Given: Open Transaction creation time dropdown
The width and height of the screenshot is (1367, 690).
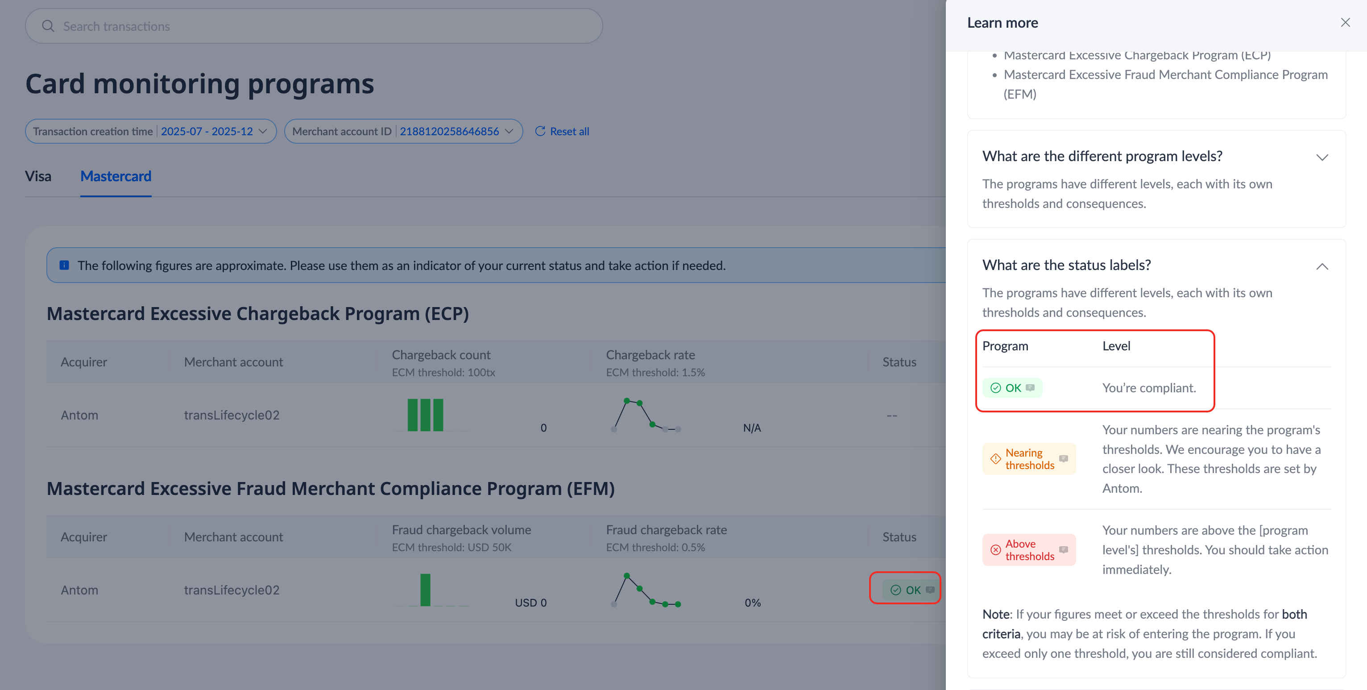Looking at the screenshot, I should coord(151,131).
